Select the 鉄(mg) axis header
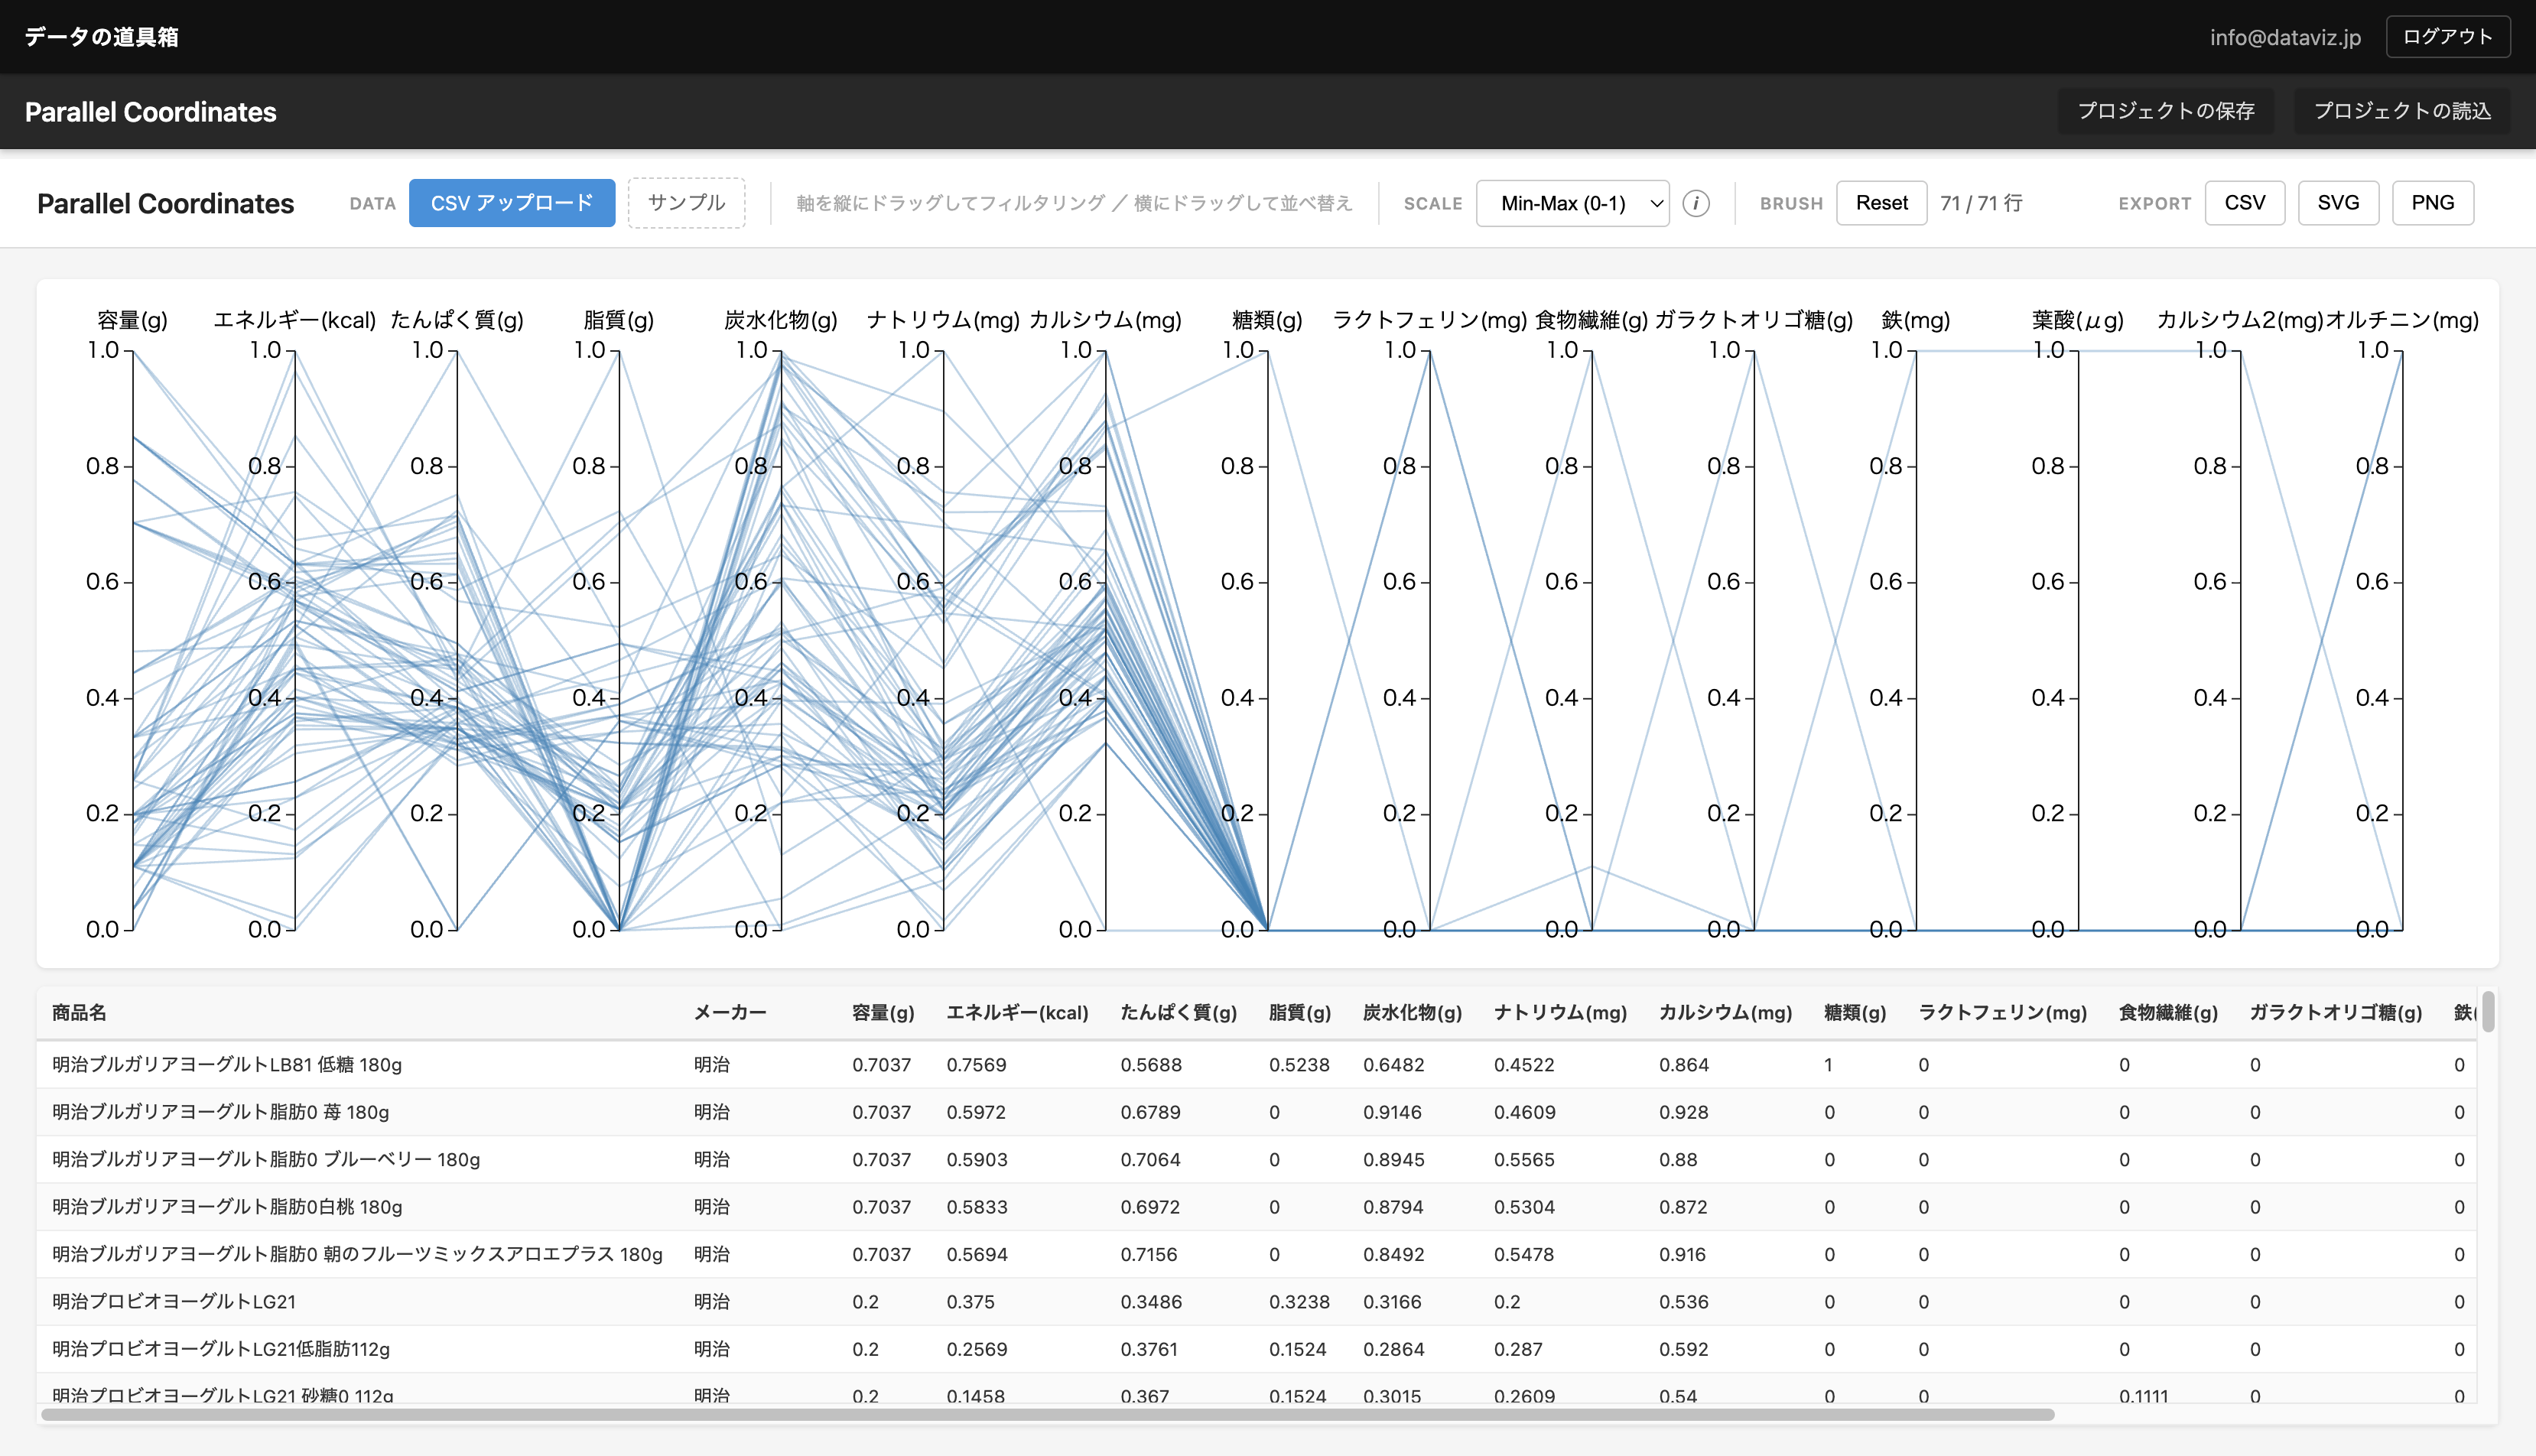The height and width of the screenshot is (1456, 2536). click(x=1915, y=320)
